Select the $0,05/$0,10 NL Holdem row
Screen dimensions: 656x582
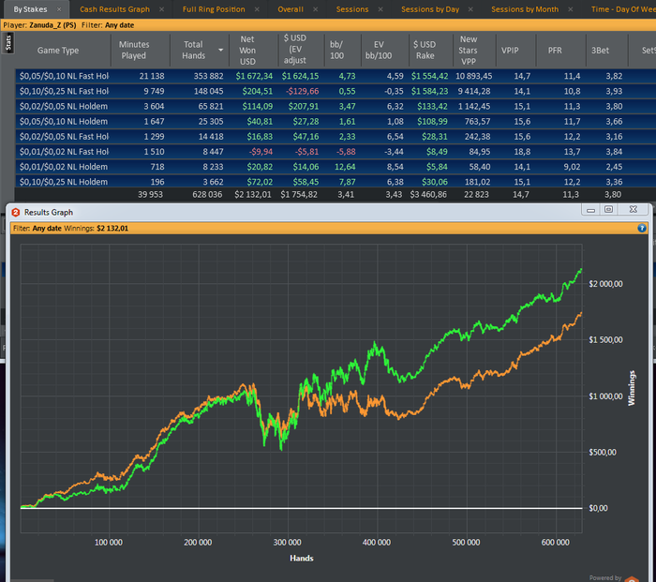[335, 121]
